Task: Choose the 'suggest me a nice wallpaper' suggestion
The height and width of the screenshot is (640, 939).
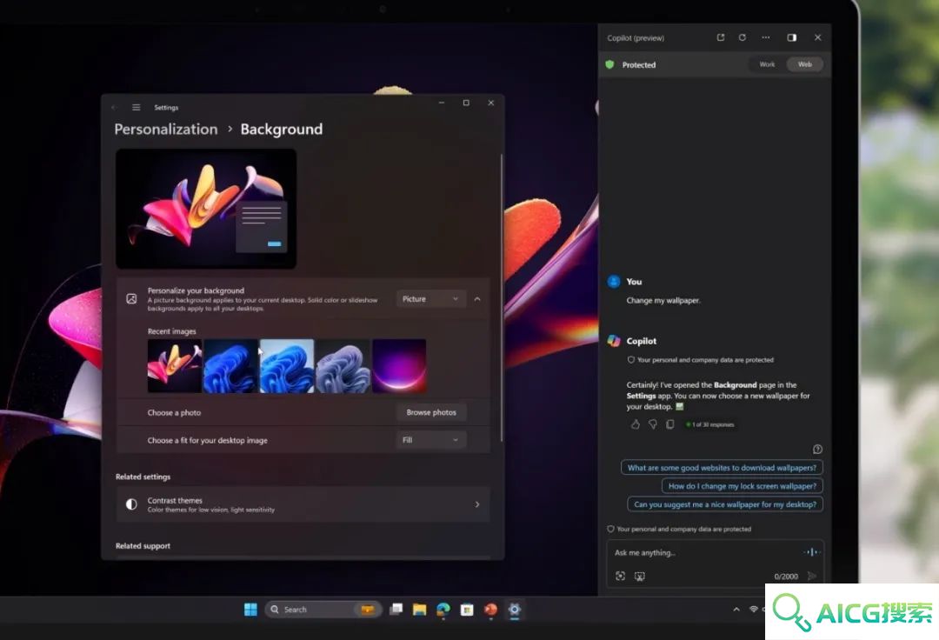Action: [x=724, y=504]
